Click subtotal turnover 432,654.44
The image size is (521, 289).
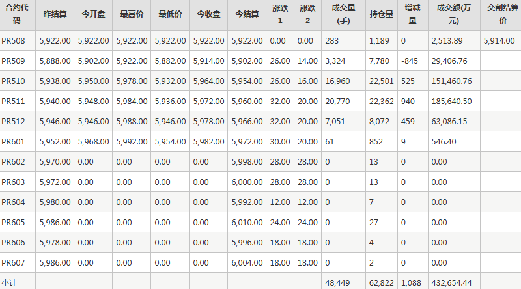click(x=451, y=283)
